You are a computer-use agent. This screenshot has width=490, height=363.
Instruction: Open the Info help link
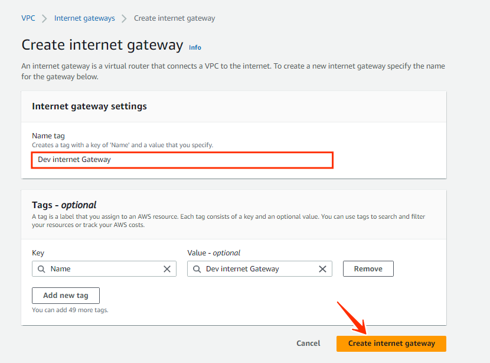pos(195,47)
